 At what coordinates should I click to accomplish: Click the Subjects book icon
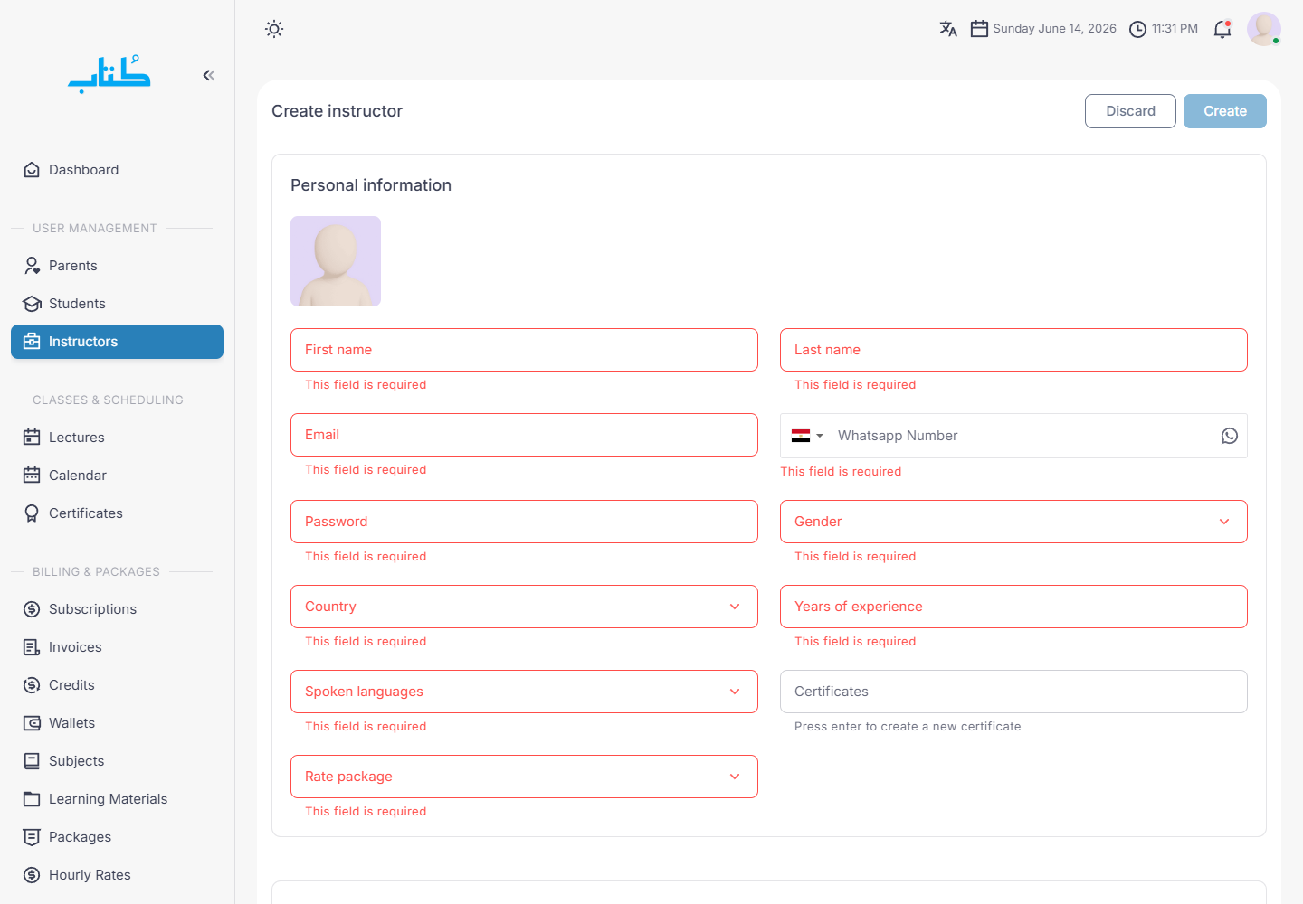(32, 761)
